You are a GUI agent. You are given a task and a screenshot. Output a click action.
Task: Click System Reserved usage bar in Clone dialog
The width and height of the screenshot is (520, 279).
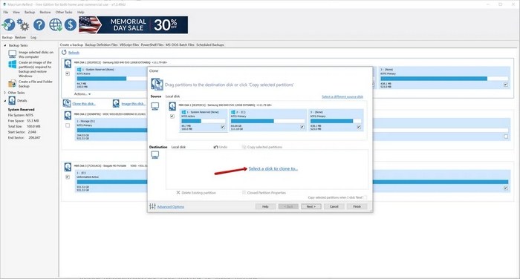click(203, 121)
